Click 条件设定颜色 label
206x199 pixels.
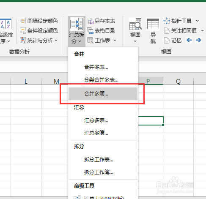click(43, 31)
